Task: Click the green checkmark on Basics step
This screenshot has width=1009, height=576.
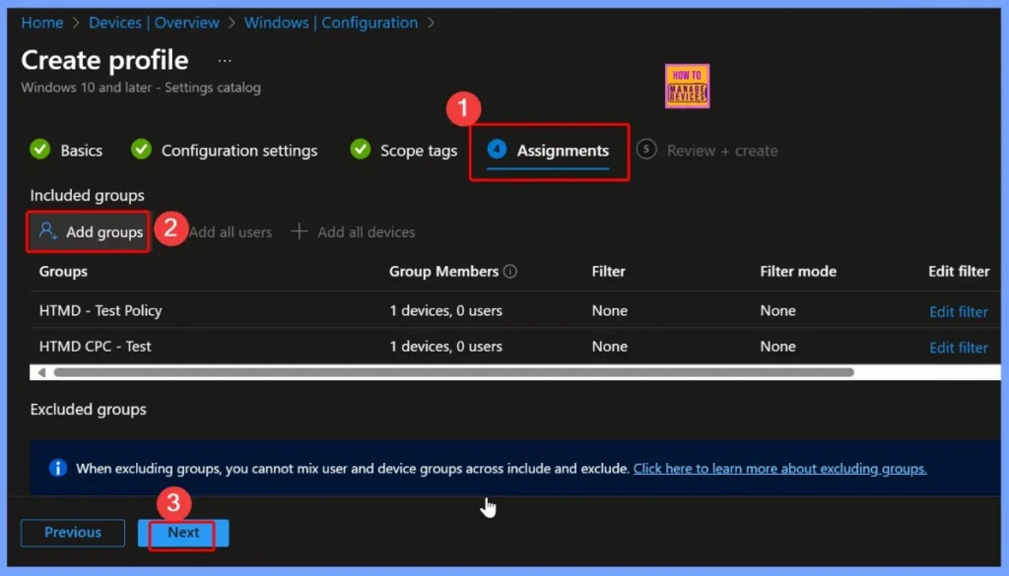Action: pyautogui.click(x=40, y=150)
